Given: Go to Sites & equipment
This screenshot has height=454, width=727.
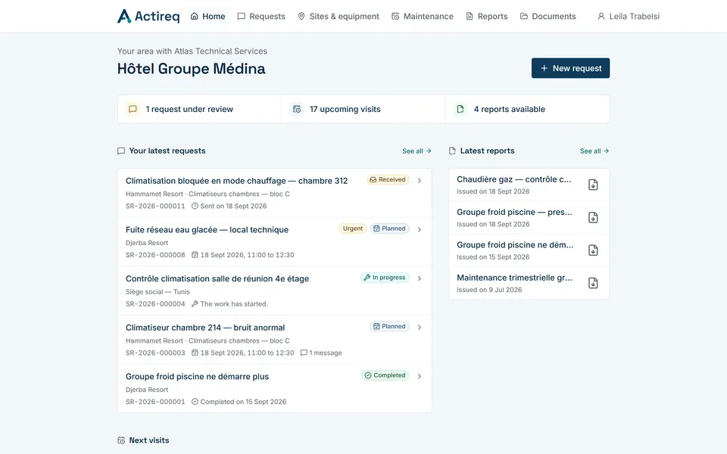Looking at the screenshot, I should coord(339,16).
